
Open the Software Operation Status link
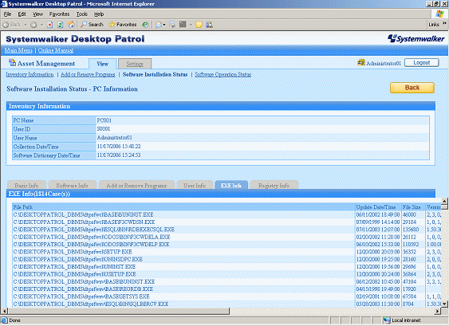pyautogui.click(x=223, y=74)
